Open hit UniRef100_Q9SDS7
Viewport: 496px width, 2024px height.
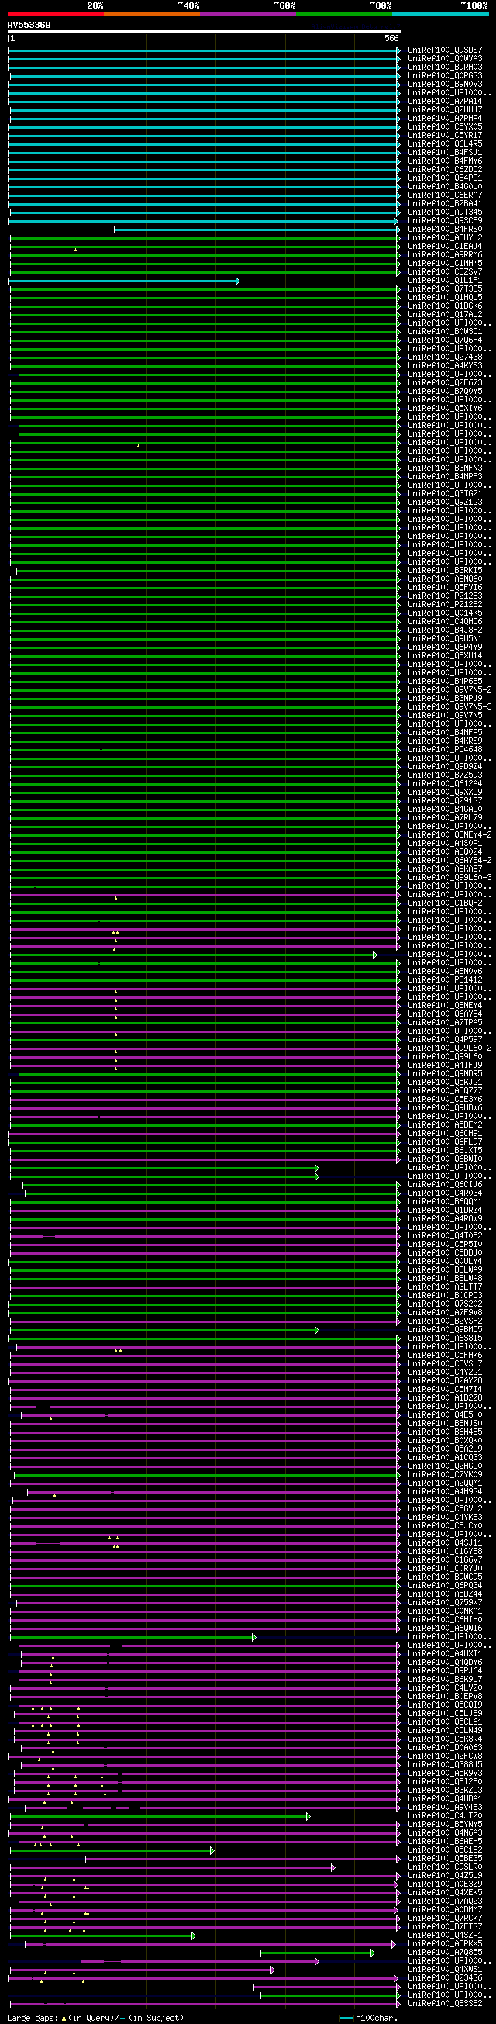(445, 50)
